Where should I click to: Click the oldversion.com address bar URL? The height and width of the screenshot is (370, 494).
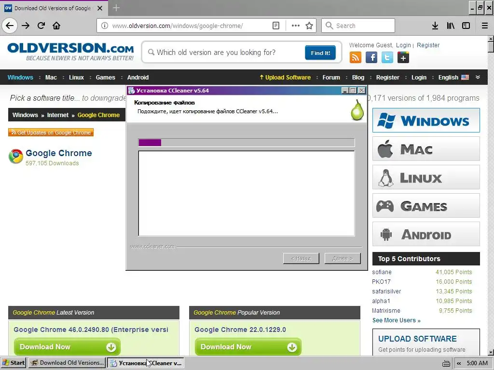coord(178,26)
